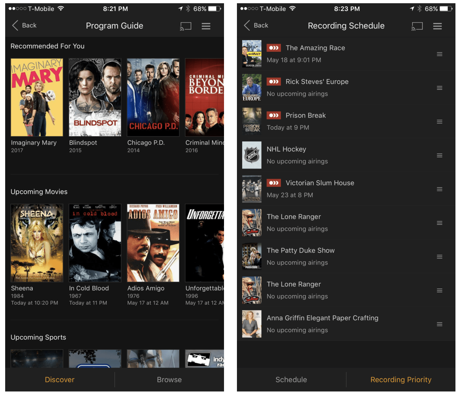This screenshot has width=459, height=396.
Task: Switch to the Schedule tab
Action: pyautogui.click(x=291, y=380)
